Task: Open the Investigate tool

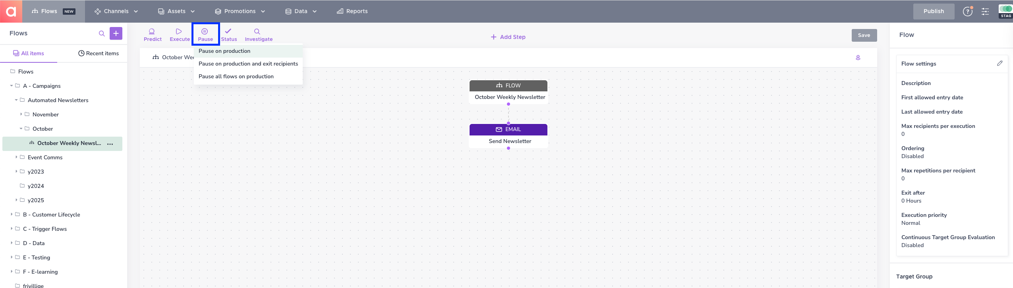Action: (259, 35)
